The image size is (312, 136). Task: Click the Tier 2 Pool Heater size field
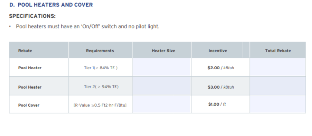pyautogui.click(x=162, y=86)
